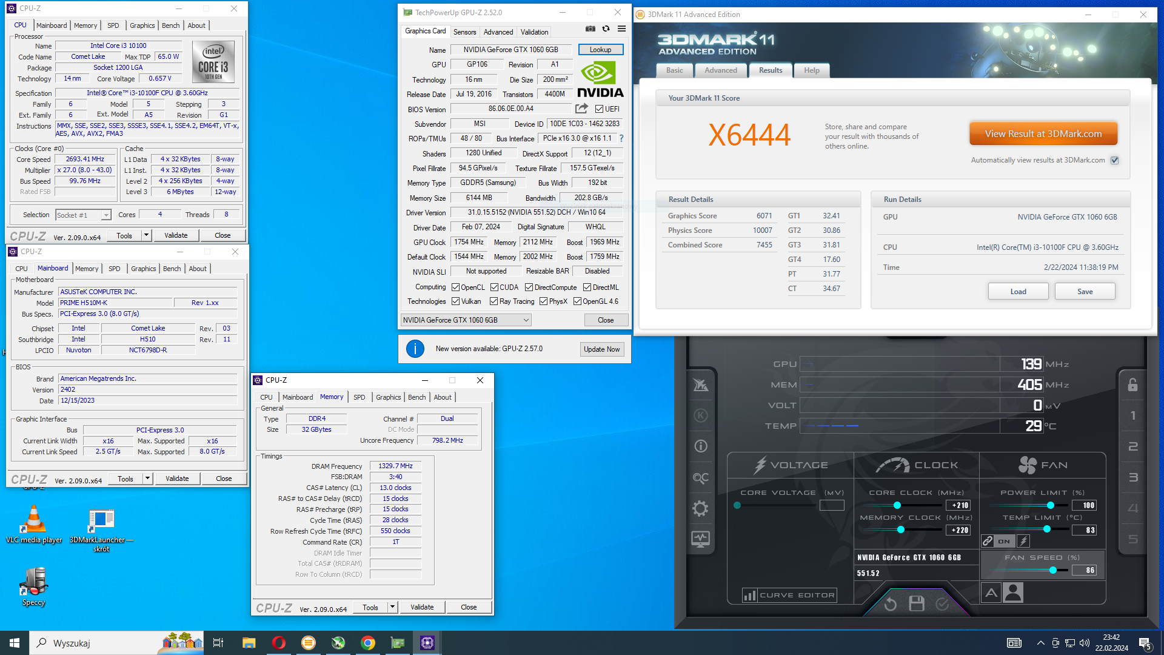Refresh GPU-Z readings

[x=606, y=29]
